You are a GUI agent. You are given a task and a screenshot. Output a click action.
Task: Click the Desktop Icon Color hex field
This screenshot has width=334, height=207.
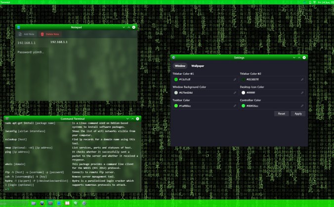pos(273,93)
